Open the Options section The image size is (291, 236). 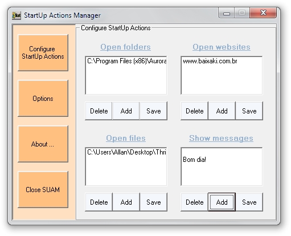(43, 99)
